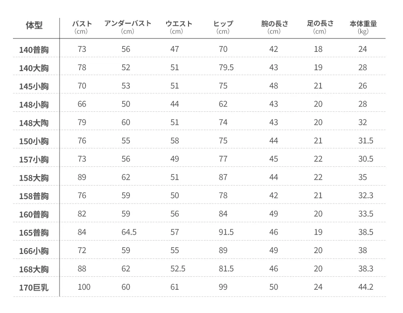Image resolution: width=403 pixels, height=313 pixels.
Task: Click the 体型 column header
Action: pyautogui.click(x=34, y=25)
